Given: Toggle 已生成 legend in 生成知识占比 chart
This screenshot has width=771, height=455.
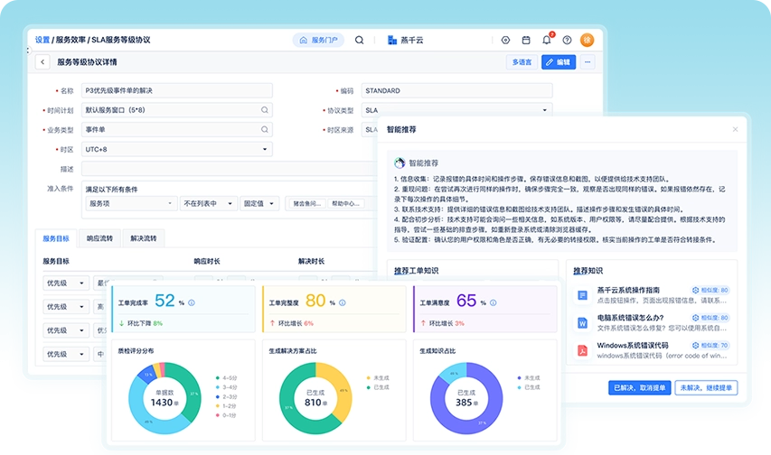Looking at the screenshot, I should tap(529, 387).
